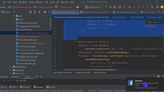
Task: Open the Tools menu
Action: pos(52,2)
